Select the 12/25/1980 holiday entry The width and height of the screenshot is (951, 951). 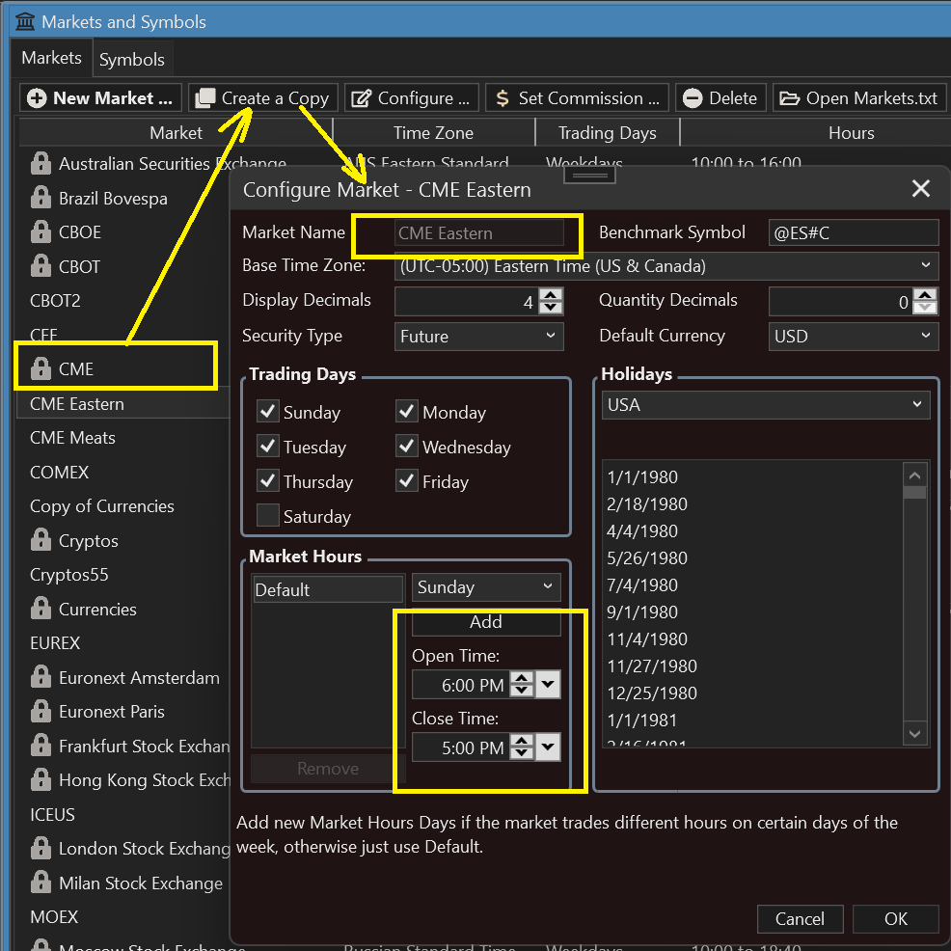[x=752, y=693]
